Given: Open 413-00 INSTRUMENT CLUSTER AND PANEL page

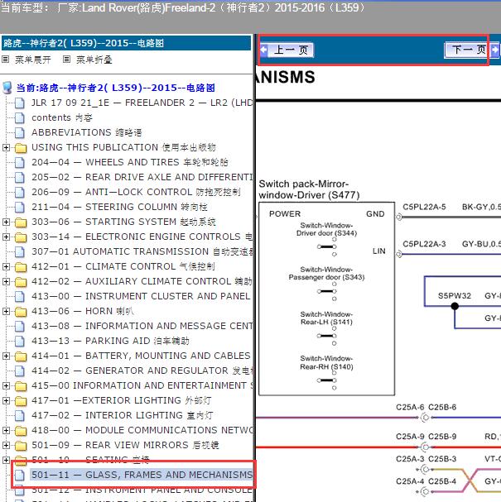Looking at the screenshot, I should (141, 296).
